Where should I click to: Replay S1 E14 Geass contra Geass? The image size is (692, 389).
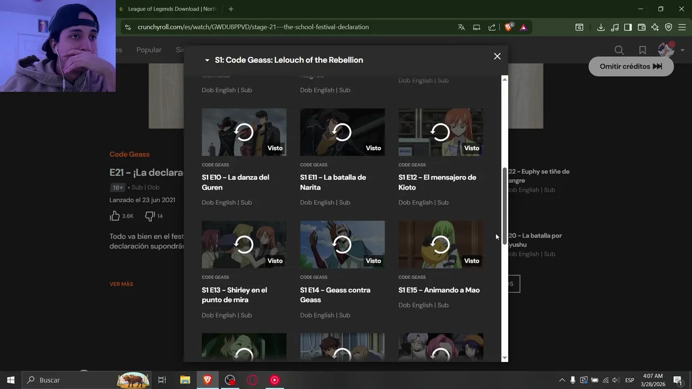342,245
